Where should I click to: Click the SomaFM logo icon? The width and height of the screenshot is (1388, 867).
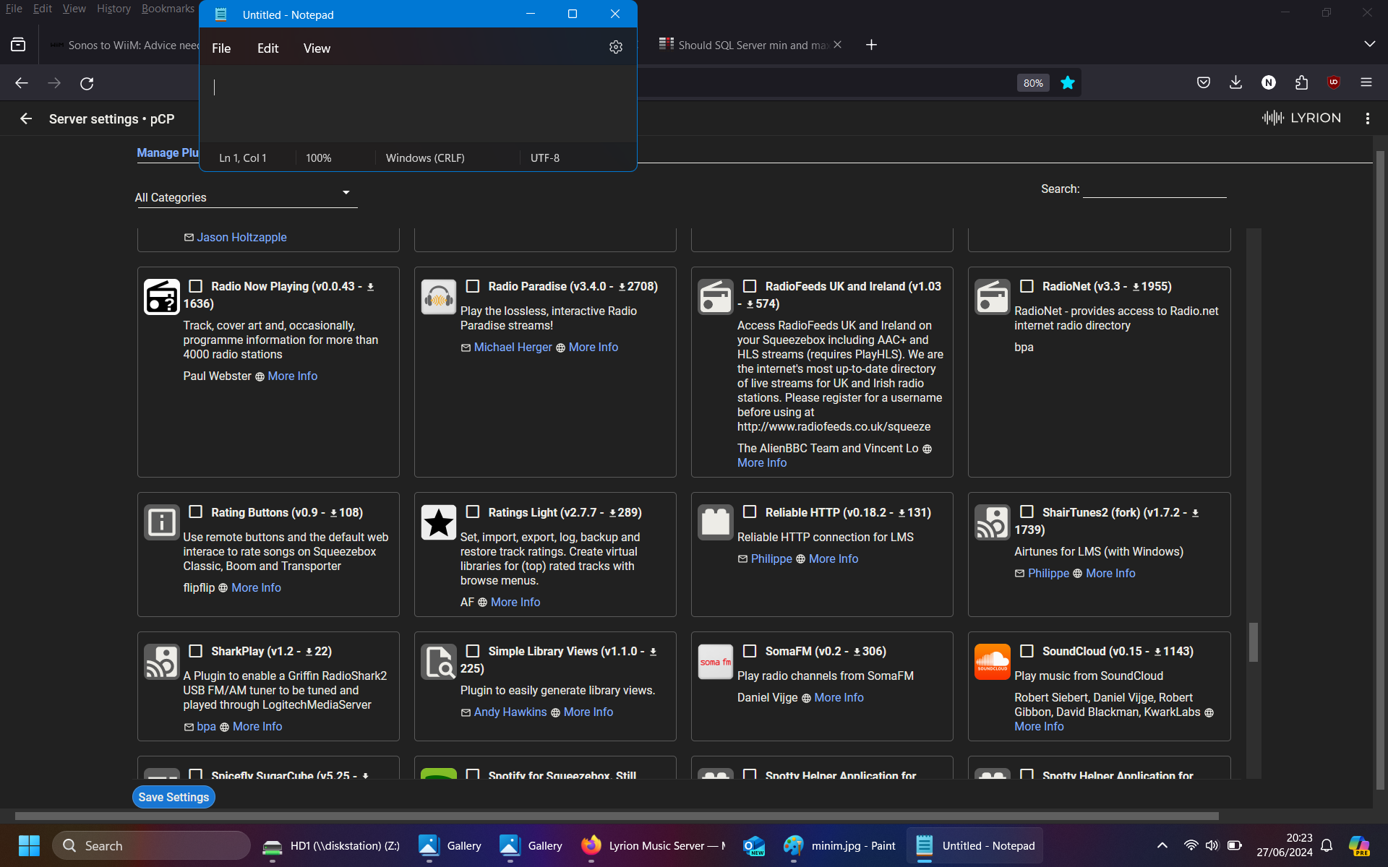tap(716, 662)
